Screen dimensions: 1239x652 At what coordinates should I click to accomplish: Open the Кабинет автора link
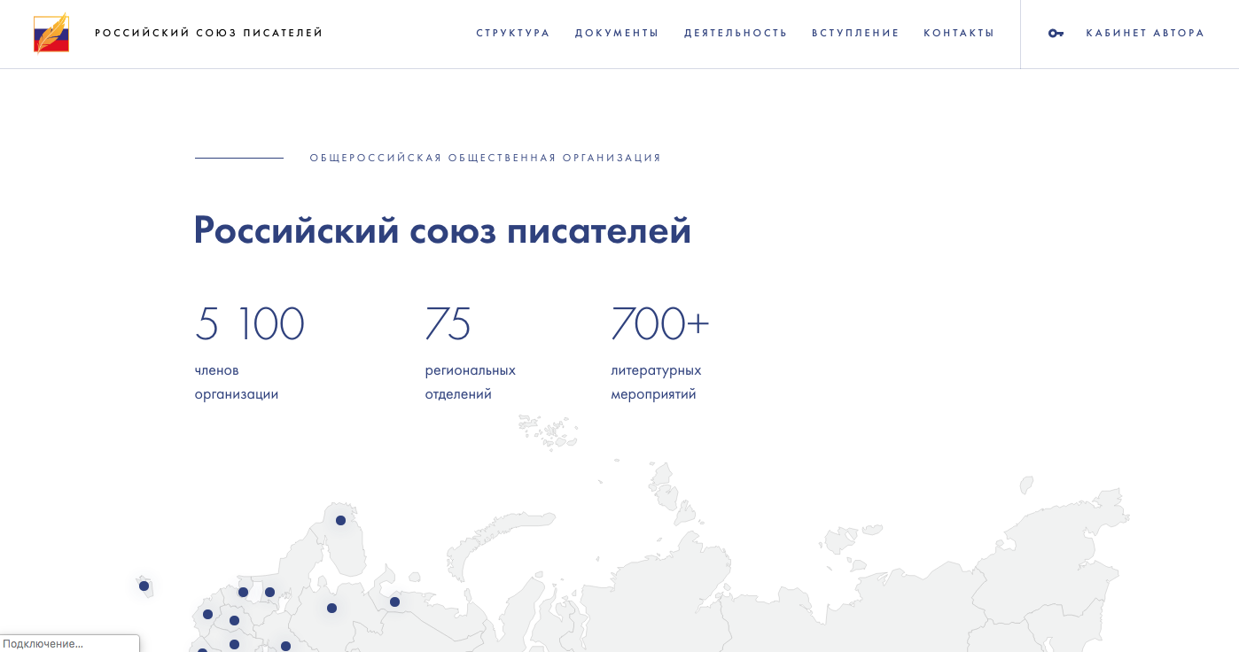(1145, 34)
